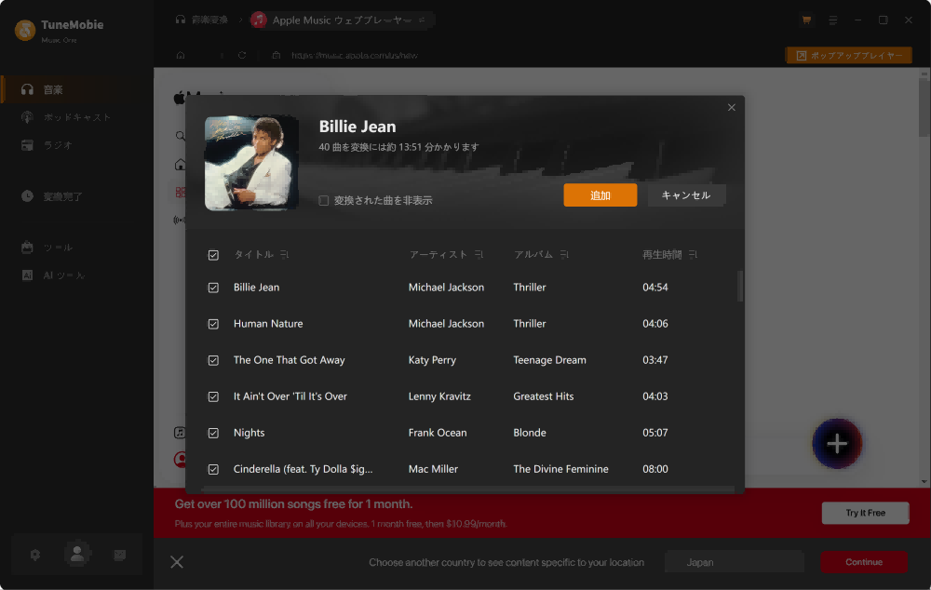Click the Apple Music service icon
The image size is (931, 590).
tap(258, 20)
